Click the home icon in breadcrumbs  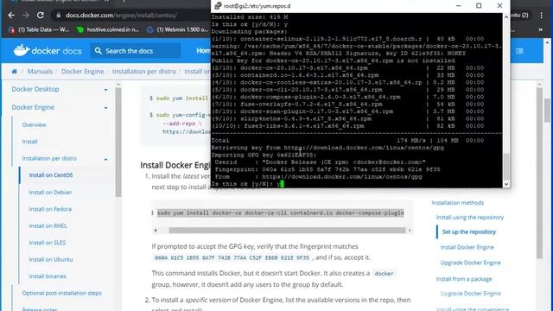click(14, 71)
